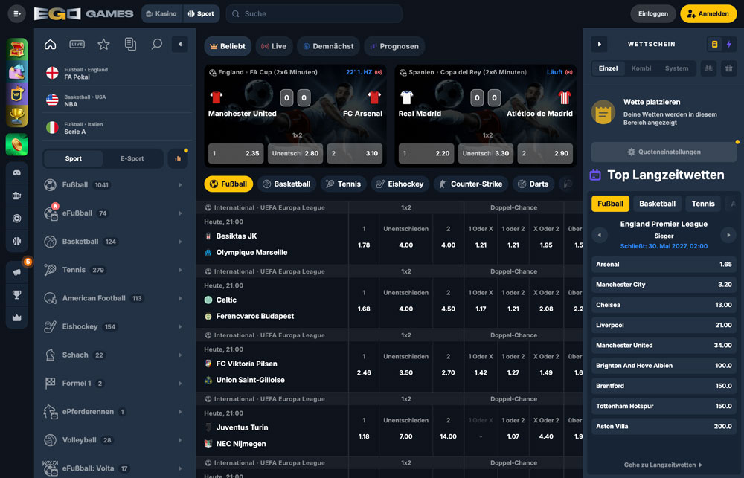This screenshot has width=744, height=478.
Task: Expand the eFußball category
Action: [x=114, y=213]
